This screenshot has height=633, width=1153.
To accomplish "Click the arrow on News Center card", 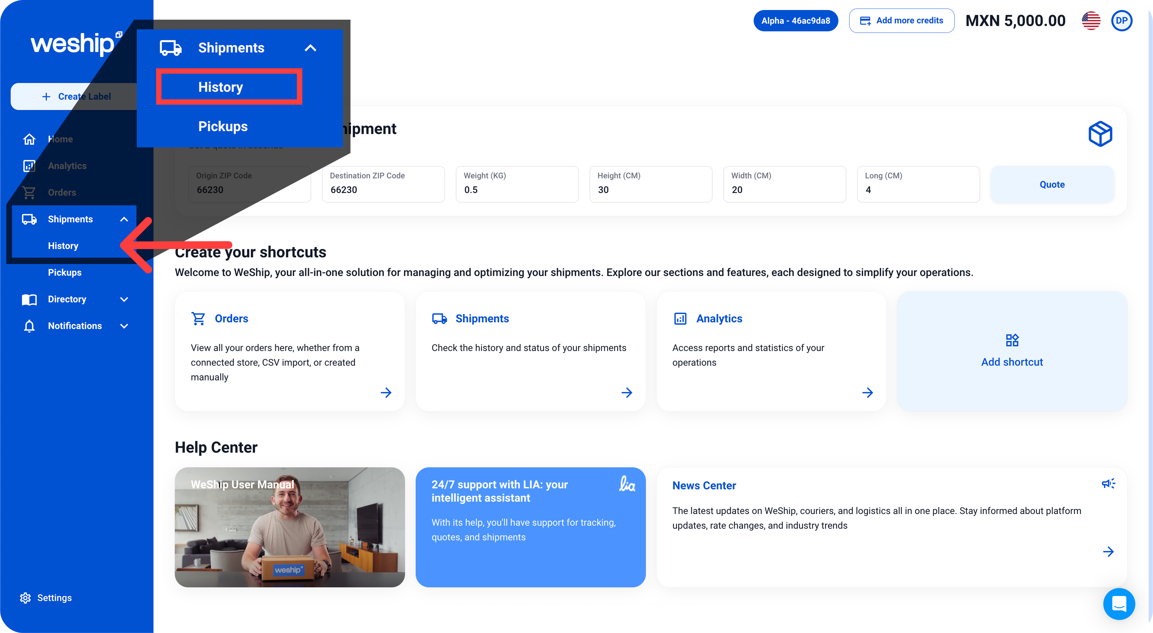I will (x=1108, y=552).
